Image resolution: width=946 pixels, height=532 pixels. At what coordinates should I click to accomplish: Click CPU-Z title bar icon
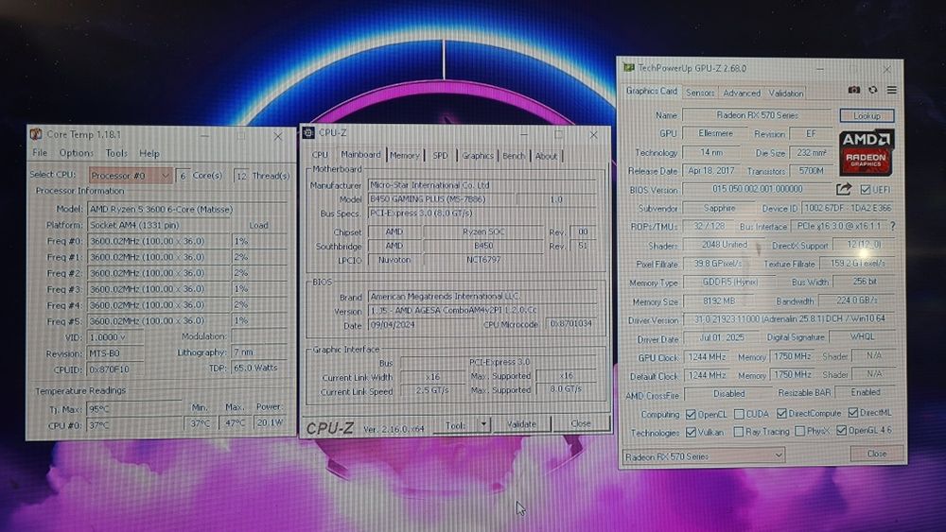[309, 132]
